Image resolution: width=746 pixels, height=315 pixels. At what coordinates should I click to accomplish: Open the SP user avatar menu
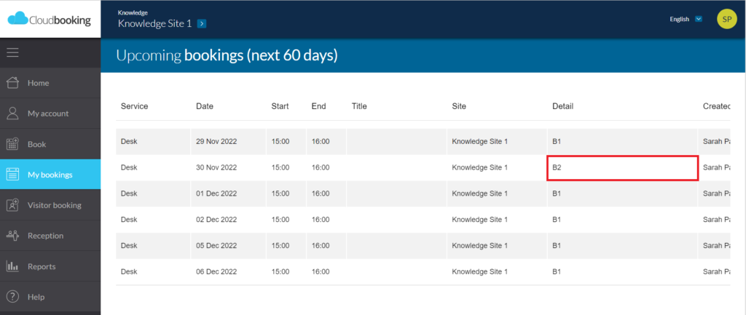(726, 19)
